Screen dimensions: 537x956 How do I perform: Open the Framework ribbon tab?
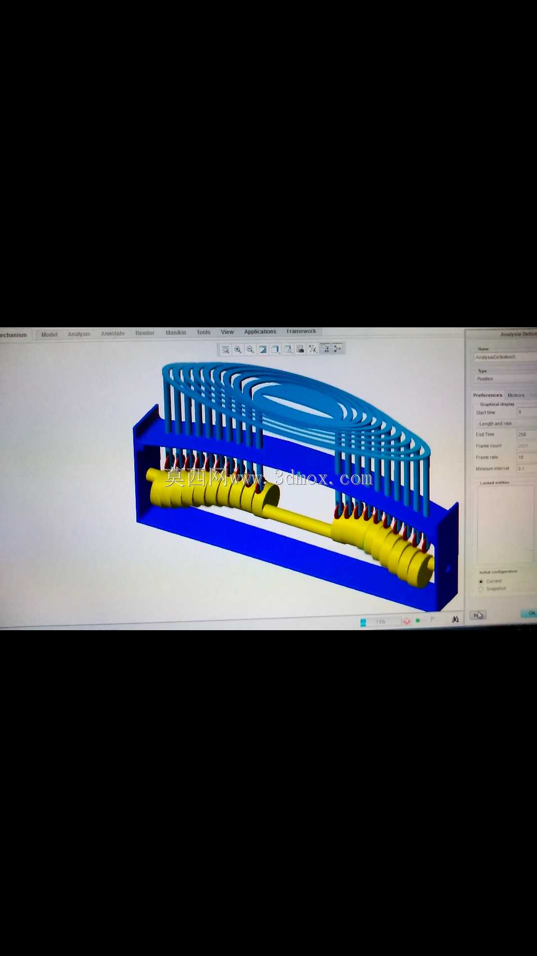(x=301, y=331)
